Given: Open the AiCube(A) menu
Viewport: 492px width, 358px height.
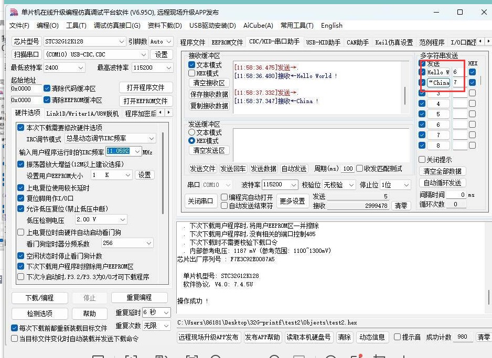Looking at the screenshot, I should tap(258, 25).
